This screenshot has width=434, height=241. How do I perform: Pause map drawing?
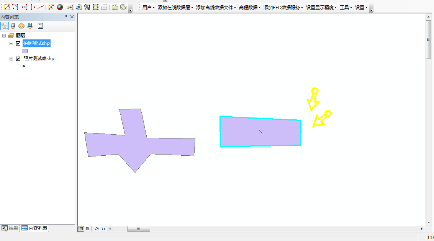point(103,229)
